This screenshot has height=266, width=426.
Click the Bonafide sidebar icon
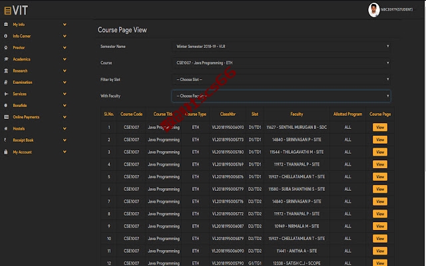tap(6, 105)
